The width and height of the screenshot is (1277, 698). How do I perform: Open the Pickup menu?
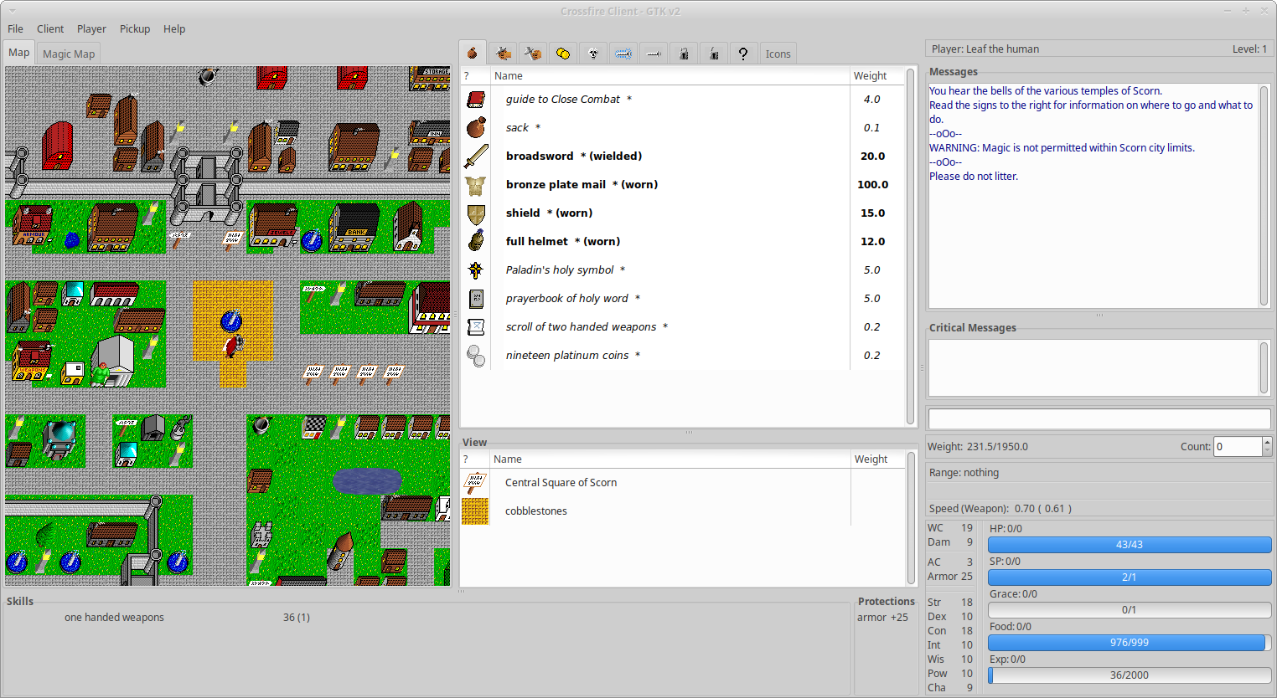click(x=135, y=28)
